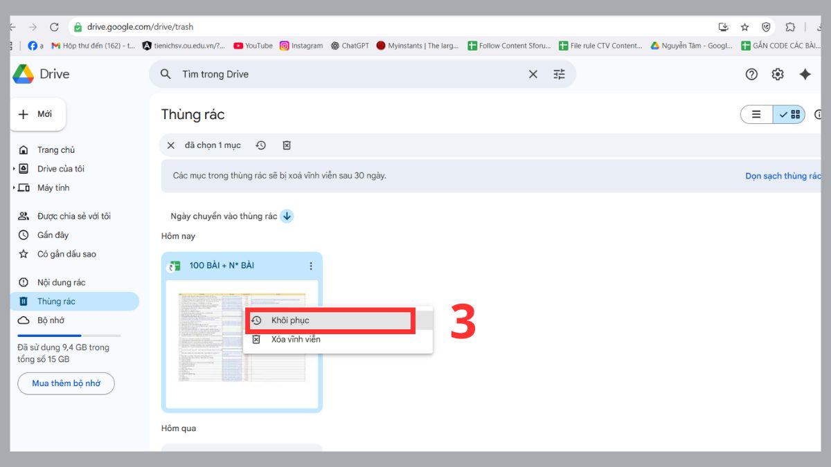Click the 'Hôm qua' group label
Image resolution: width=831 pixels, height=467 pixels.
point(179,429)
